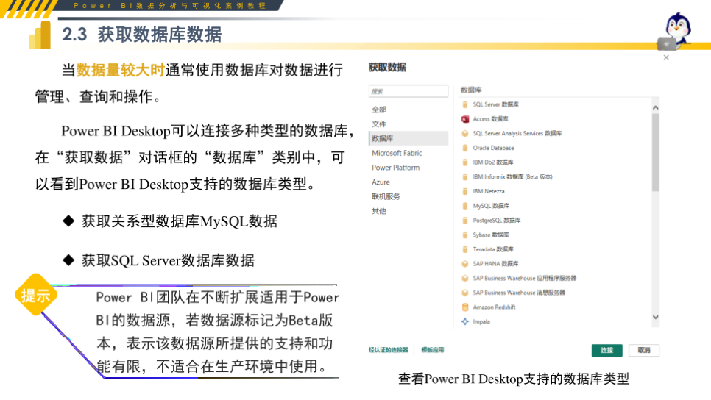Click the SQL Server database icon

pos(464,104)
